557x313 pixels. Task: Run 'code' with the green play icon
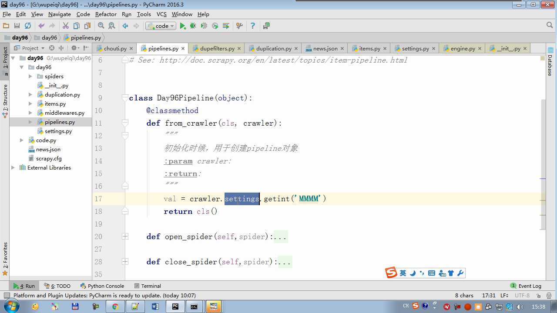[x=183, y=26]
